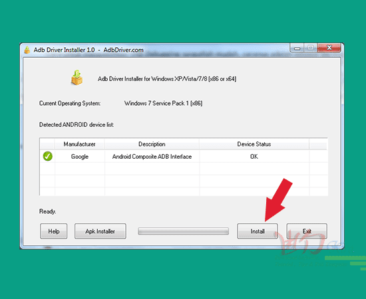Click the Install button
Viewport: 366px width, 299px height.
258,231
